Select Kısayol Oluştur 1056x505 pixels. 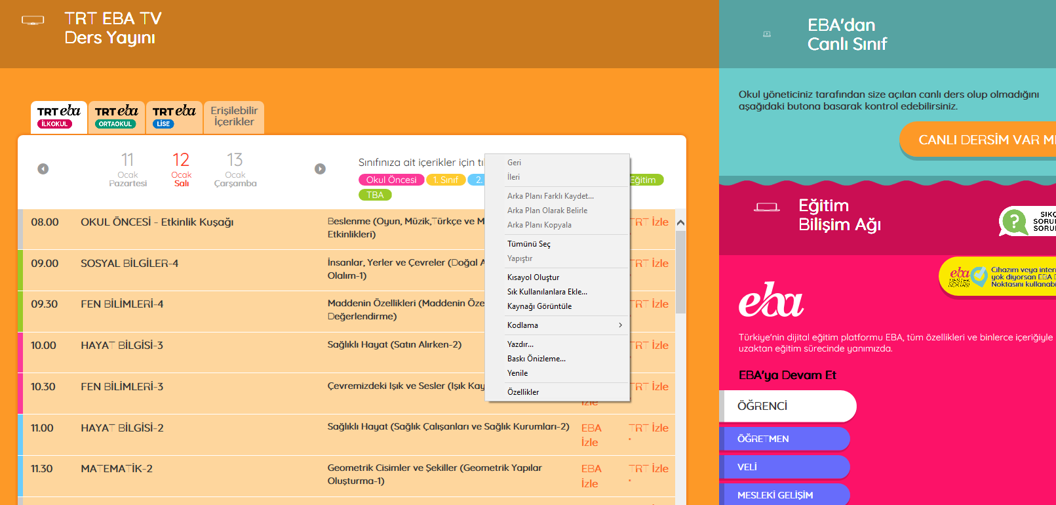coord(557,277)
